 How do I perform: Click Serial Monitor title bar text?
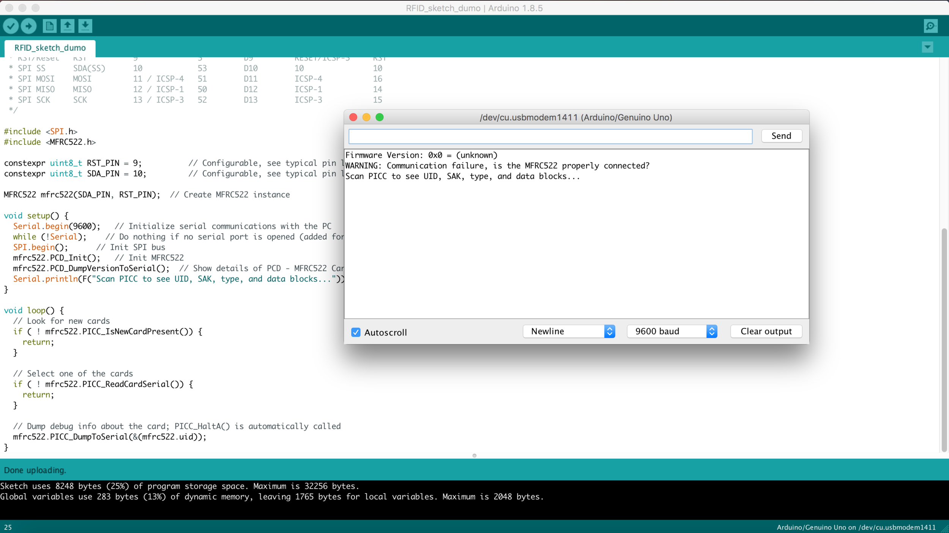[576, 117]
